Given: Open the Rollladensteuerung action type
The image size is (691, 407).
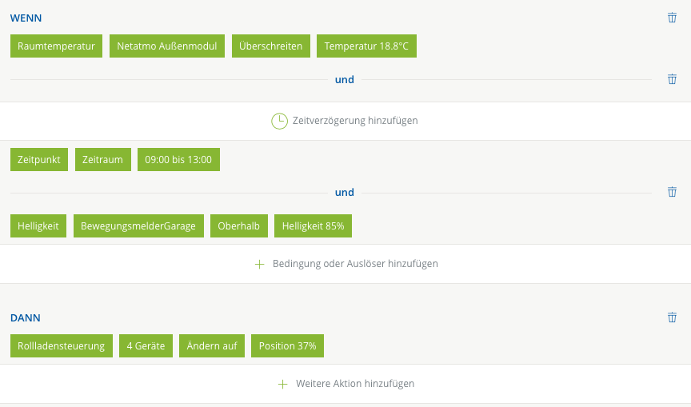Looking at the screenshot, I should [62, 346].
